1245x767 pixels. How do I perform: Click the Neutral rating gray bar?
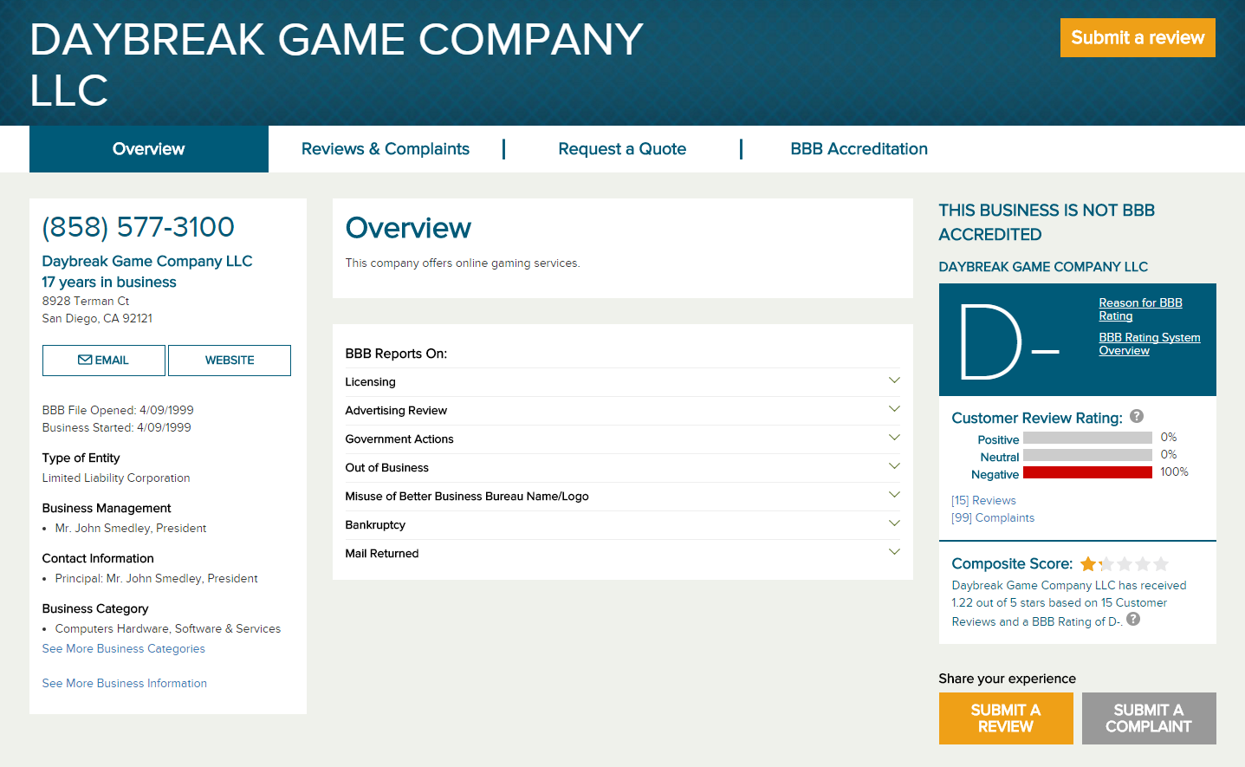click(1087, 455)
